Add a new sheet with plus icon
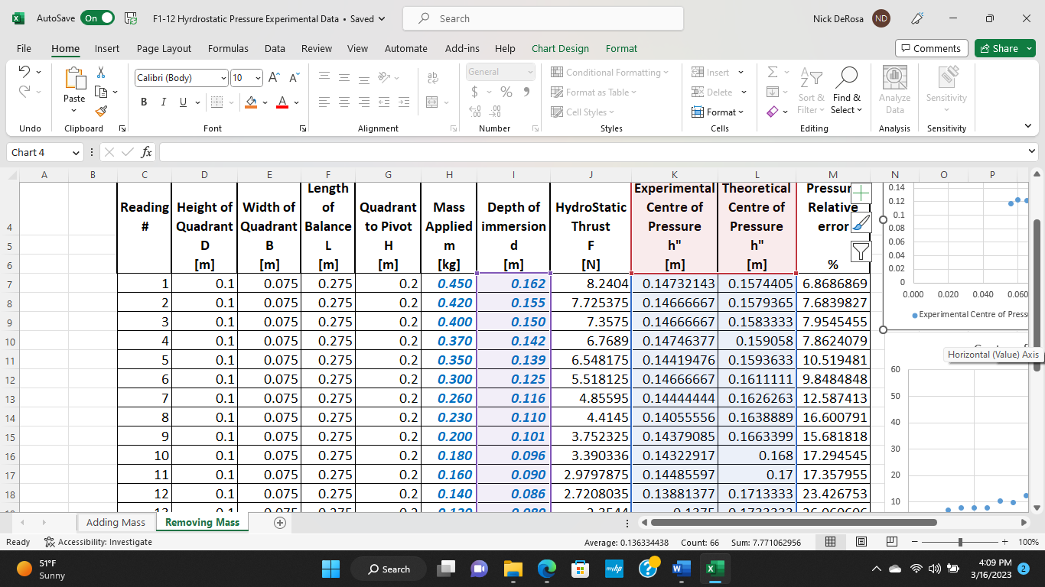 [x=280, y=523]
